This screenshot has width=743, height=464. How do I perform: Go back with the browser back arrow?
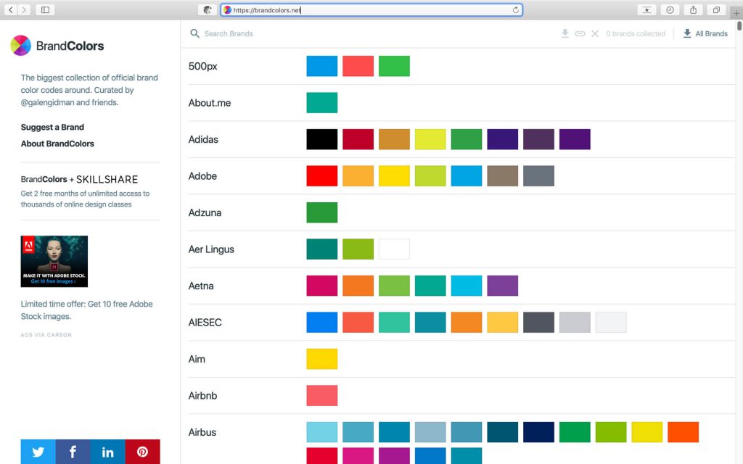coord(11,9)
